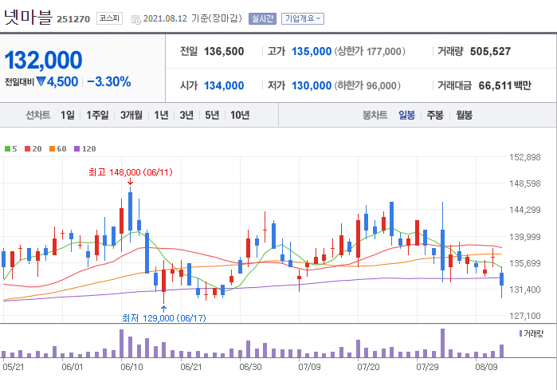Switch line chart to 3개월
This screenshot has height=390, width=557.
(x=131, y=115)
